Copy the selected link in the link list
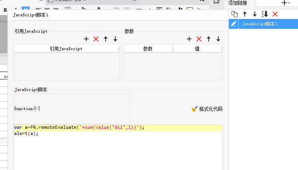 (235, 14)
